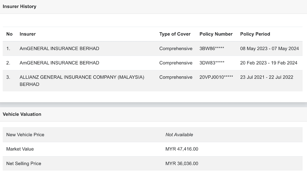The height and width of the screenshot is (179, 307).
Task: Click the Insurer History section header
Action: coord(20,6)
